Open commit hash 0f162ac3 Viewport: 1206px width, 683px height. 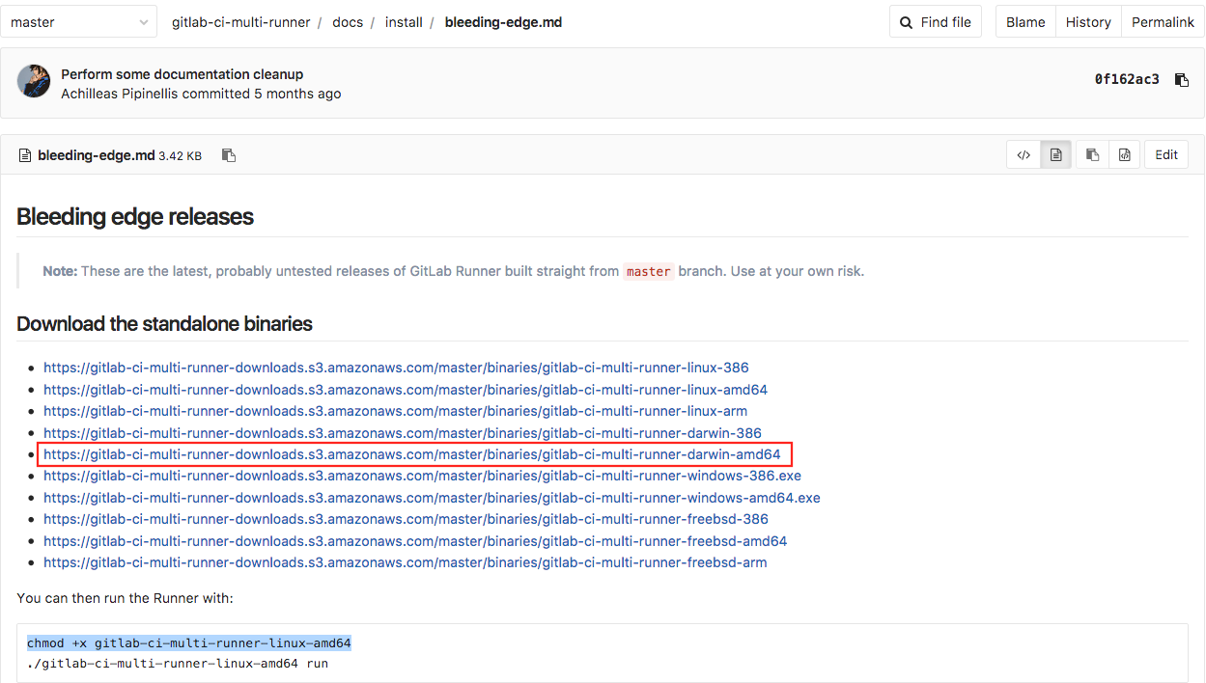[1127, 79]
